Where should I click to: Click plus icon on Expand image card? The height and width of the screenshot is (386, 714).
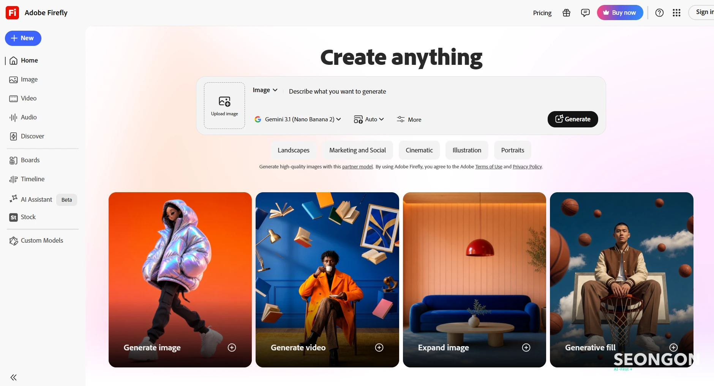click(526, 348)
